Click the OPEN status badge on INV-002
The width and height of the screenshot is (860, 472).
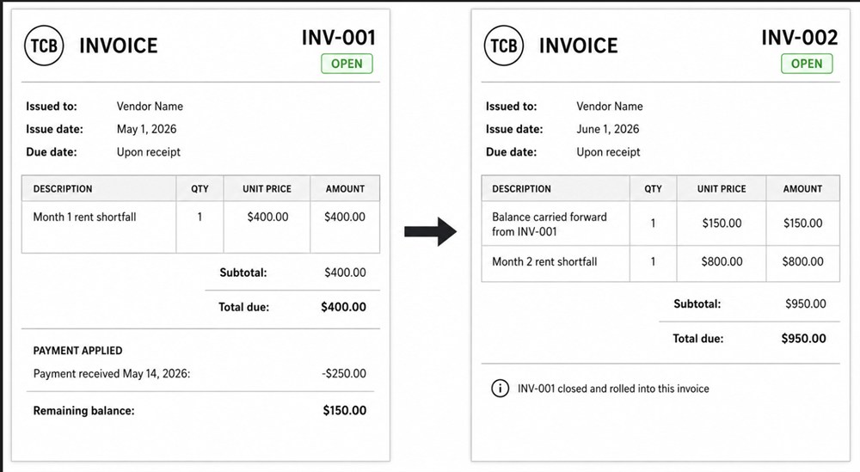pyautogui.click(x=807, y=64)
